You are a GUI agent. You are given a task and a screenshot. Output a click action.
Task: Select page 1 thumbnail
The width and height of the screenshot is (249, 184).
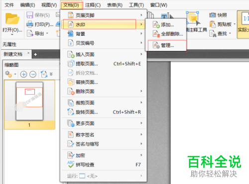(x=29, y=104)
